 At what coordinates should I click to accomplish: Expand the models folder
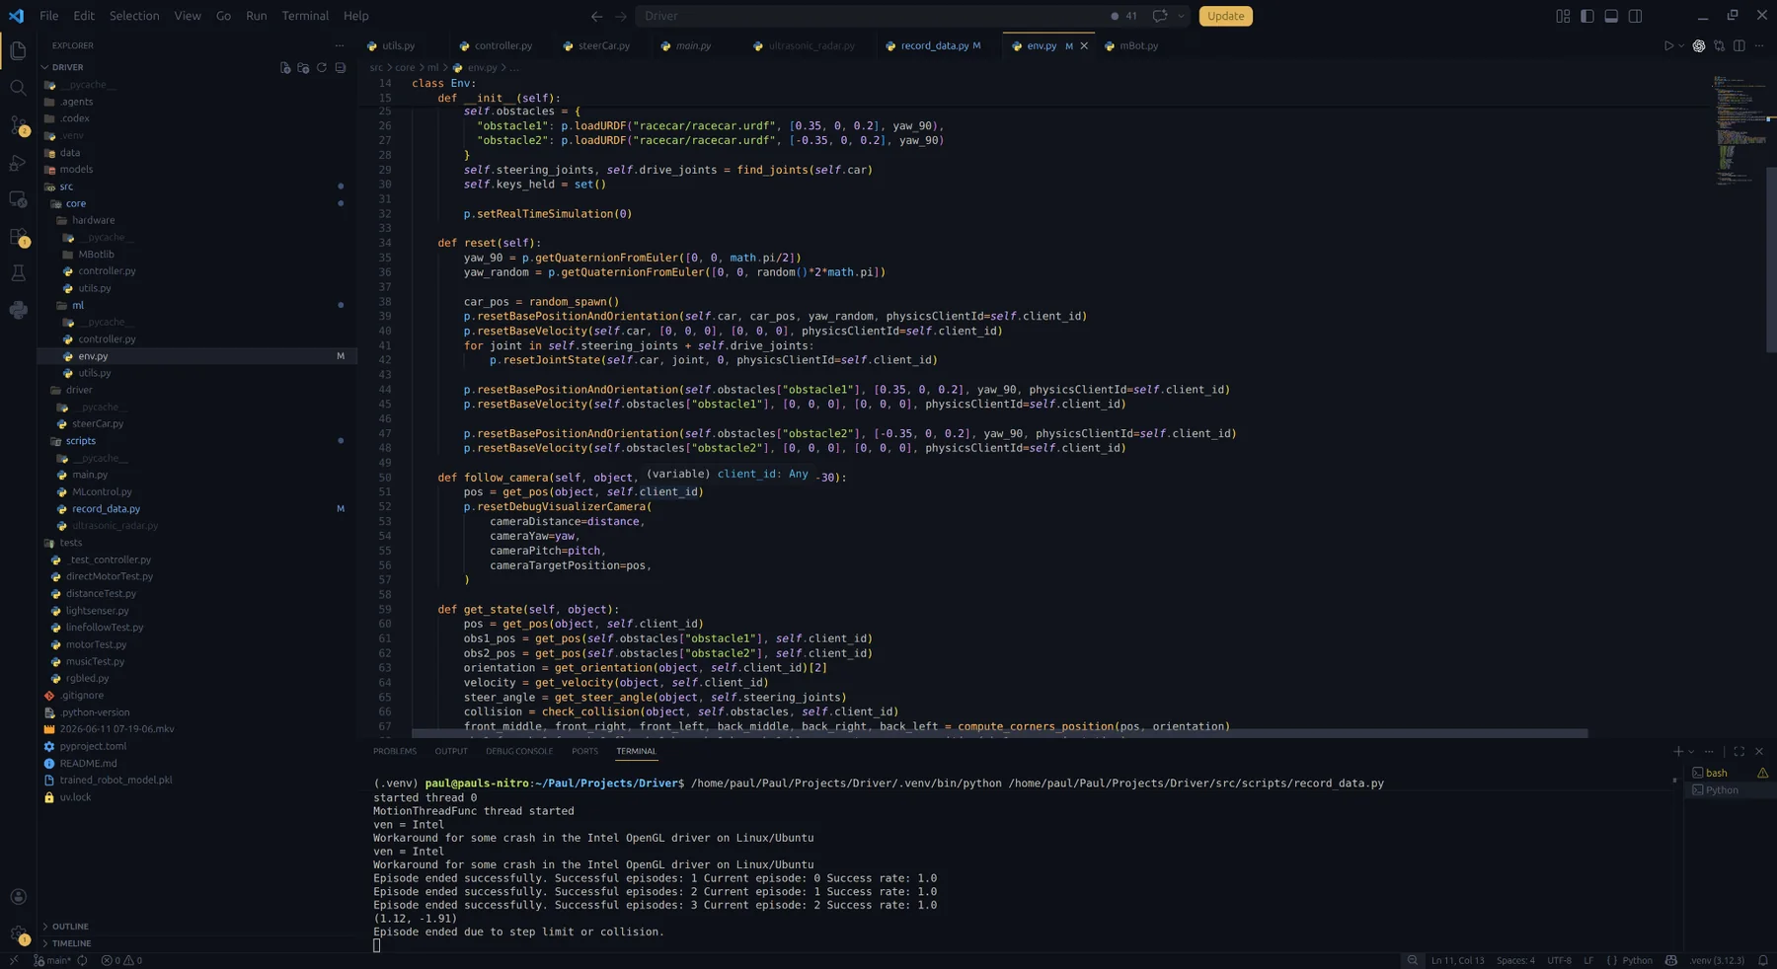tap(76, 170)
